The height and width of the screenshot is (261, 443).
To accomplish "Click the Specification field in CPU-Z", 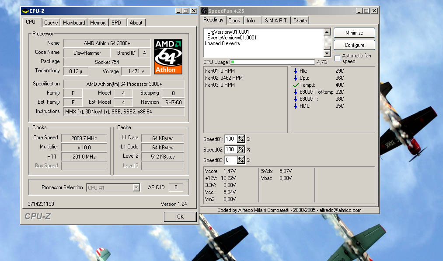I will point(124,84).
